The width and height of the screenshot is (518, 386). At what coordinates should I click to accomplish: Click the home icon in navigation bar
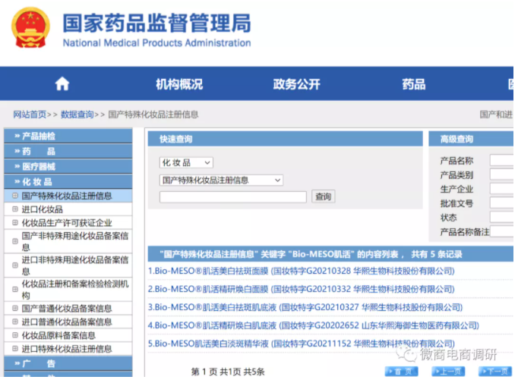click(62, 84)
